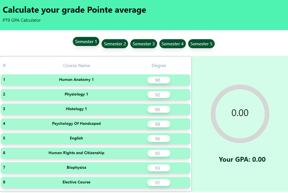The width and height of the screenshot is (288, 193).
Task: Click the PT9 GPA Calculator subtitle
Action: pyautogui.click(x=21, y=20)
